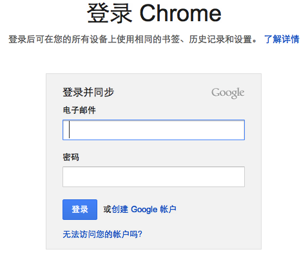308x254 pixels.
Task: Click 帐户 at the end of the create account link
Action: 168,210
